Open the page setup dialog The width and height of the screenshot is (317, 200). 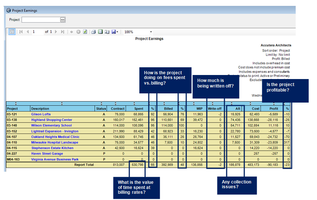pyautogui.click(x=107, y=32)
